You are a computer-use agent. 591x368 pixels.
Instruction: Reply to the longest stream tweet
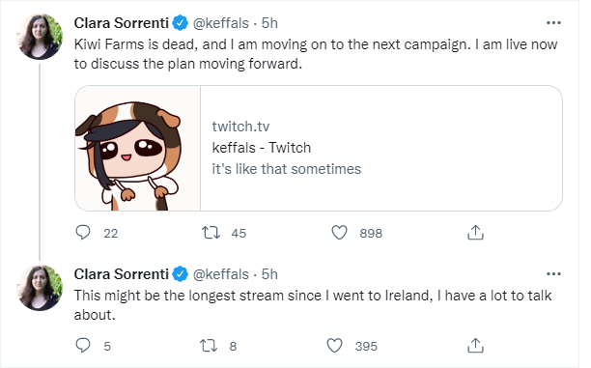pos(83,346)
